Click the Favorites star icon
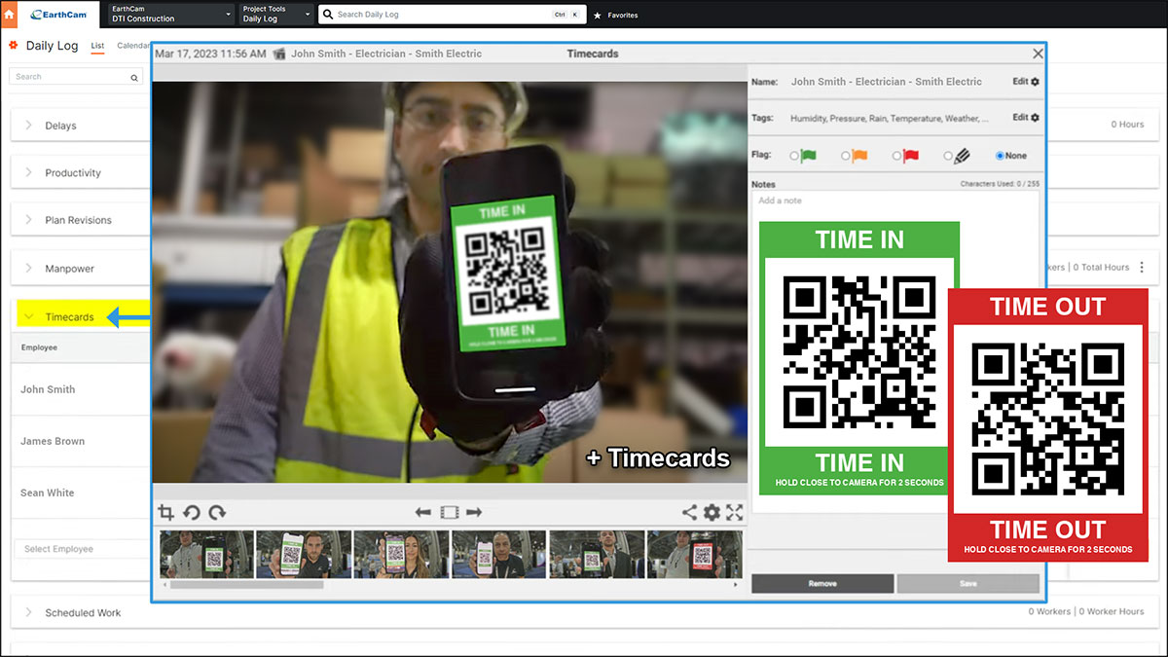Screen dimensions: 1168x657 pos(597,16)
